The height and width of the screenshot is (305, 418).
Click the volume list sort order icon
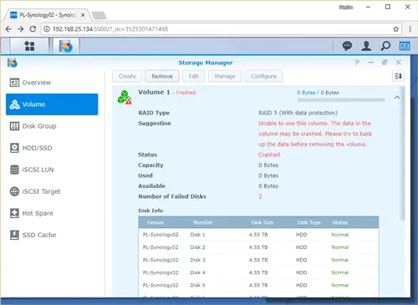pos(398,76)
